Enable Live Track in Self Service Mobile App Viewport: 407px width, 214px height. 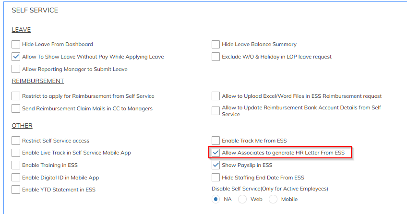pos(16,153)
